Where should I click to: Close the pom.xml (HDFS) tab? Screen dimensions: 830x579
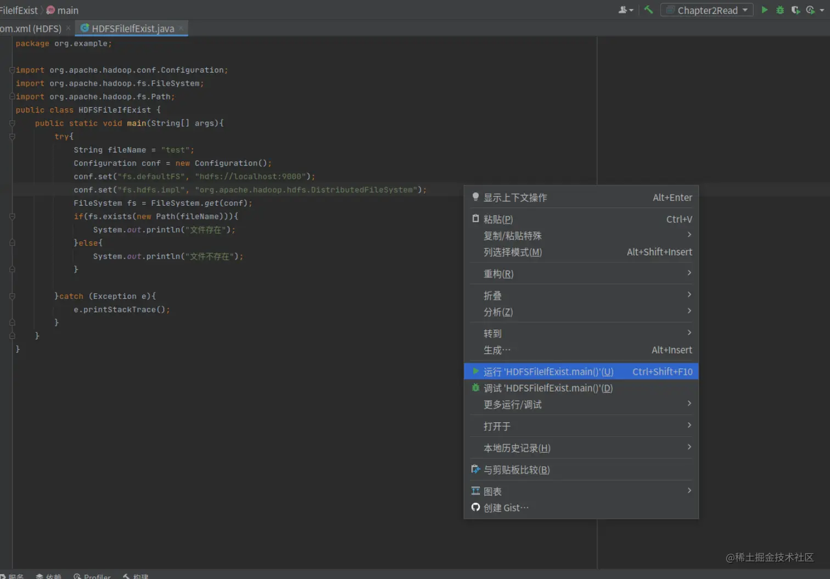tap(68, 28)
